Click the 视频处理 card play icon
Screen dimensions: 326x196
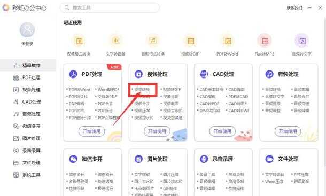[x=138, y=74]
